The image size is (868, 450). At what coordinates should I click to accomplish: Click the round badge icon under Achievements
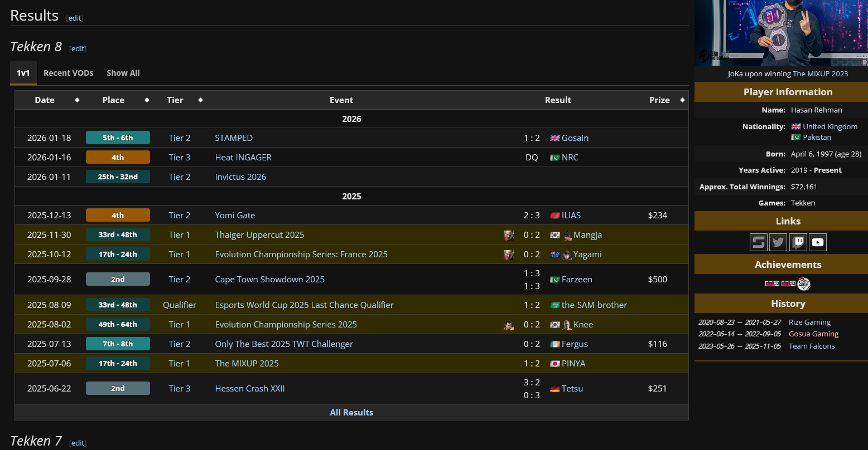coord(804,283)
